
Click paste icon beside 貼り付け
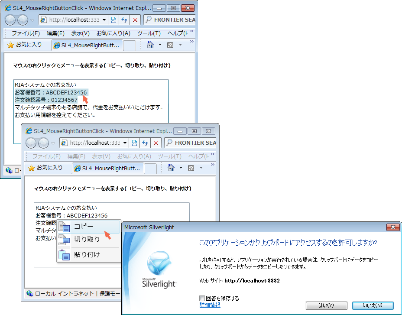click(x=64, y=255)
